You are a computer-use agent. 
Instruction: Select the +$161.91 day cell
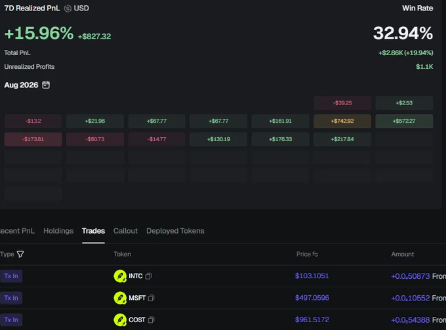[x=281, y=121]
